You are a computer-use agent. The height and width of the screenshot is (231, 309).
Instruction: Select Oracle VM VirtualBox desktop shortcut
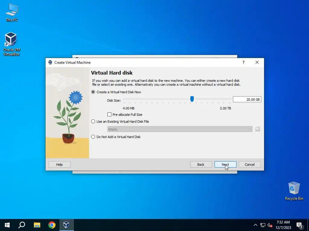pos(11,44)
